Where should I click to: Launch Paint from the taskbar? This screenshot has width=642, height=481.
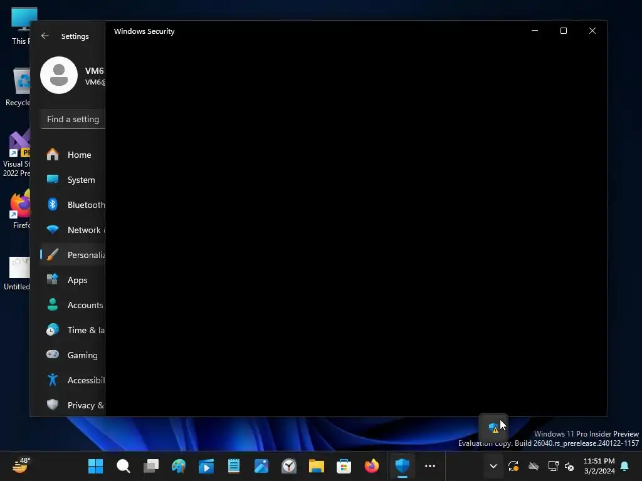coord(179,466)
